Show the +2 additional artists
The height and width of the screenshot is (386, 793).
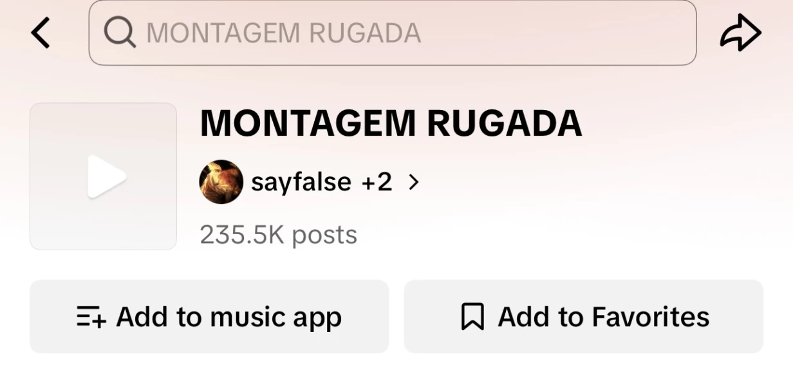point(377,183)
